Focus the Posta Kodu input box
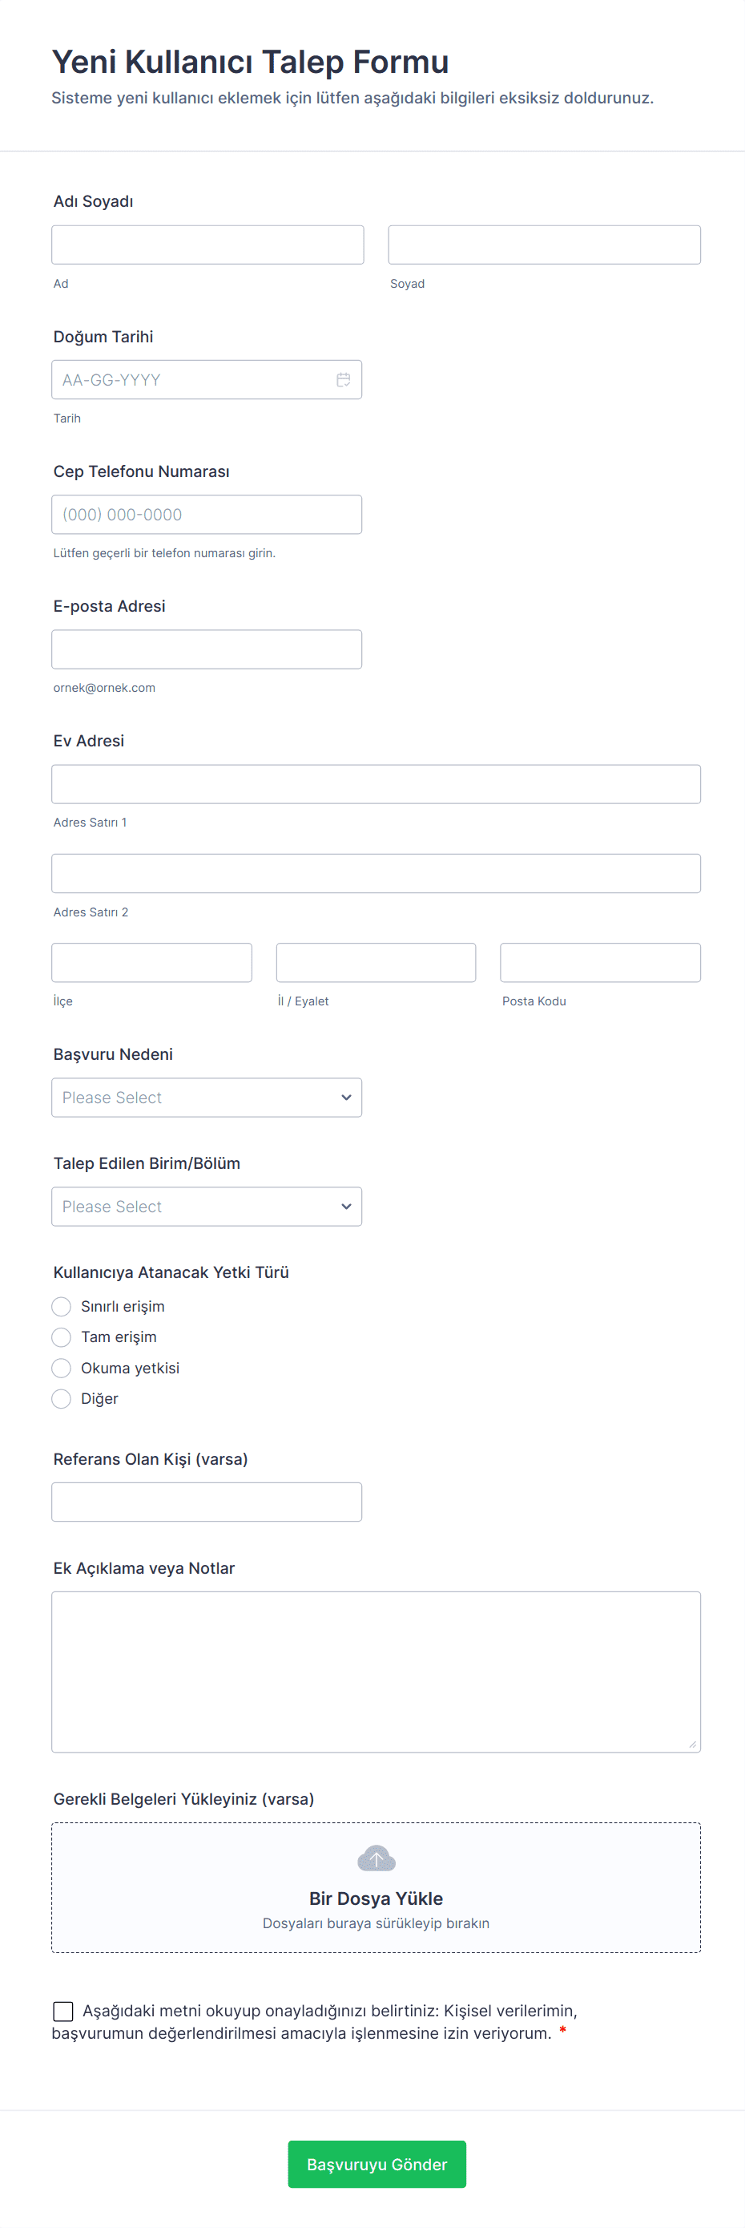The image size is (745, 2228). pos(600,963)
